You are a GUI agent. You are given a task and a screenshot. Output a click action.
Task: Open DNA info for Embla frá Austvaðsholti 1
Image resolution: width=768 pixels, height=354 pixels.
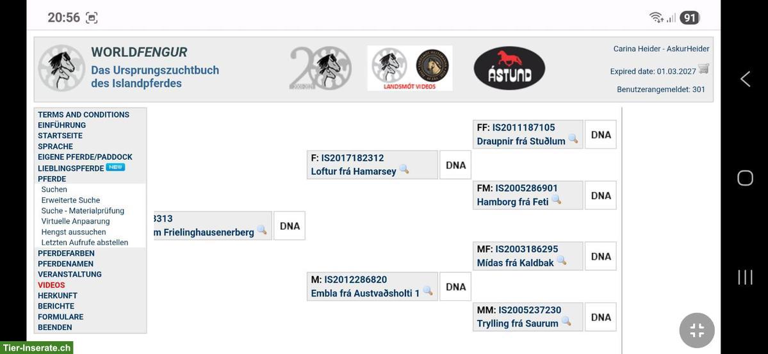(x=455, y=287)
